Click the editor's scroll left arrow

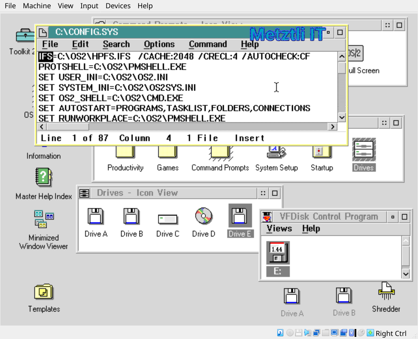pyautogui.click(x=42, y=127)
